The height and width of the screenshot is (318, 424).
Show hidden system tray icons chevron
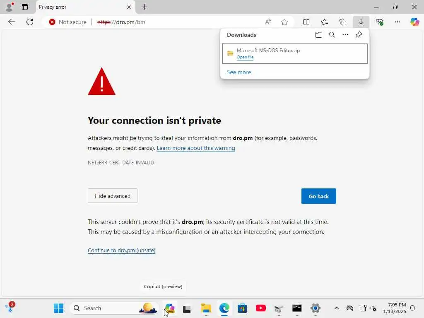click(x=336, y=308)
